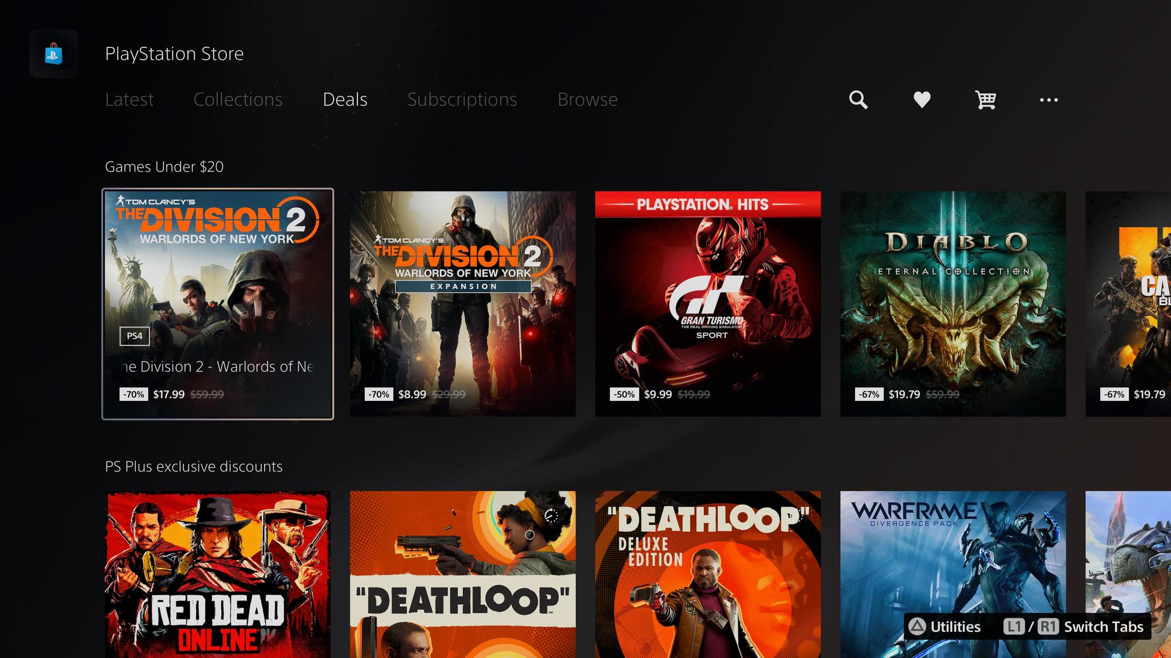
Task: Open the wishlist heart icon
Action: pos(922,100)
